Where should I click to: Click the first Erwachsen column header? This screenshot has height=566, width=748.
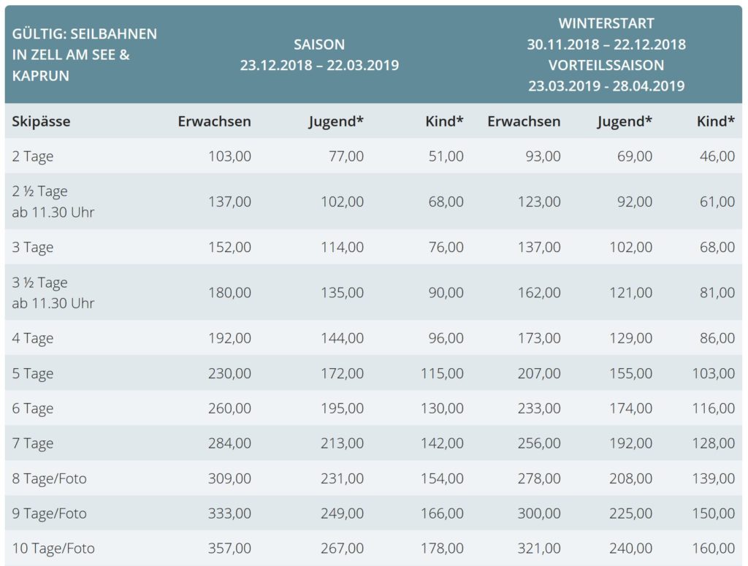pyautogui.click(x=214, y=121)
